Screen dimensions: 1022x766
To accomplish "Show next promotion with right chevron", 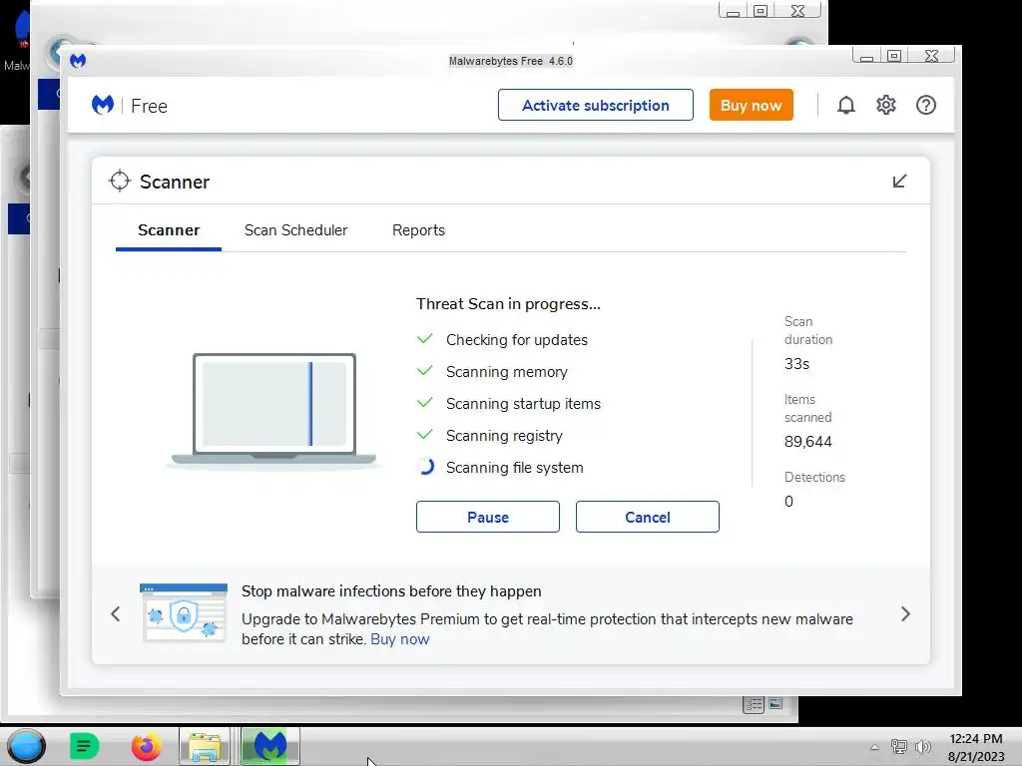I will 905,613.
